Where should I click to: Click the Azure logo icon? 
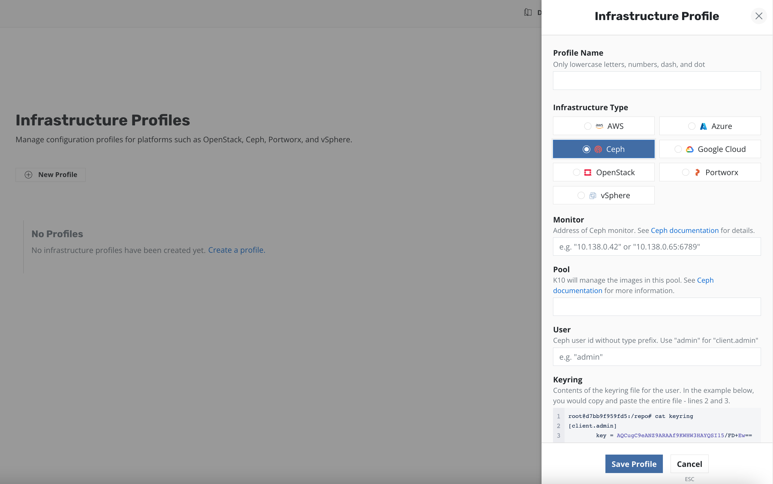703,126
